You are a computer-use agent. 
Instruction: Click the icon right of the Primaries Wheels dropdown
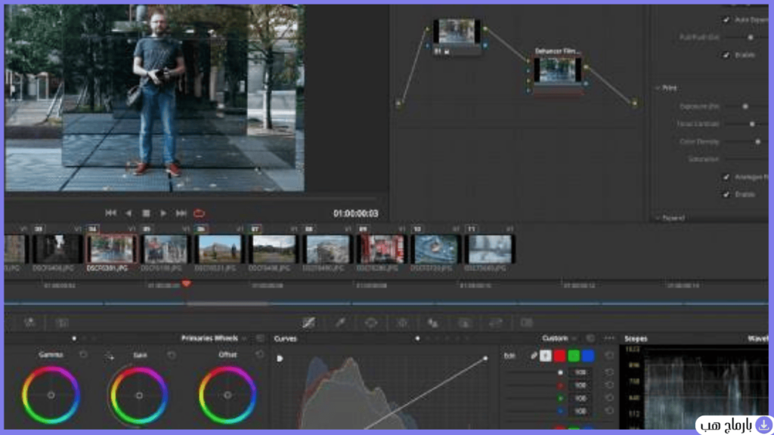click(x=260, y=338)
